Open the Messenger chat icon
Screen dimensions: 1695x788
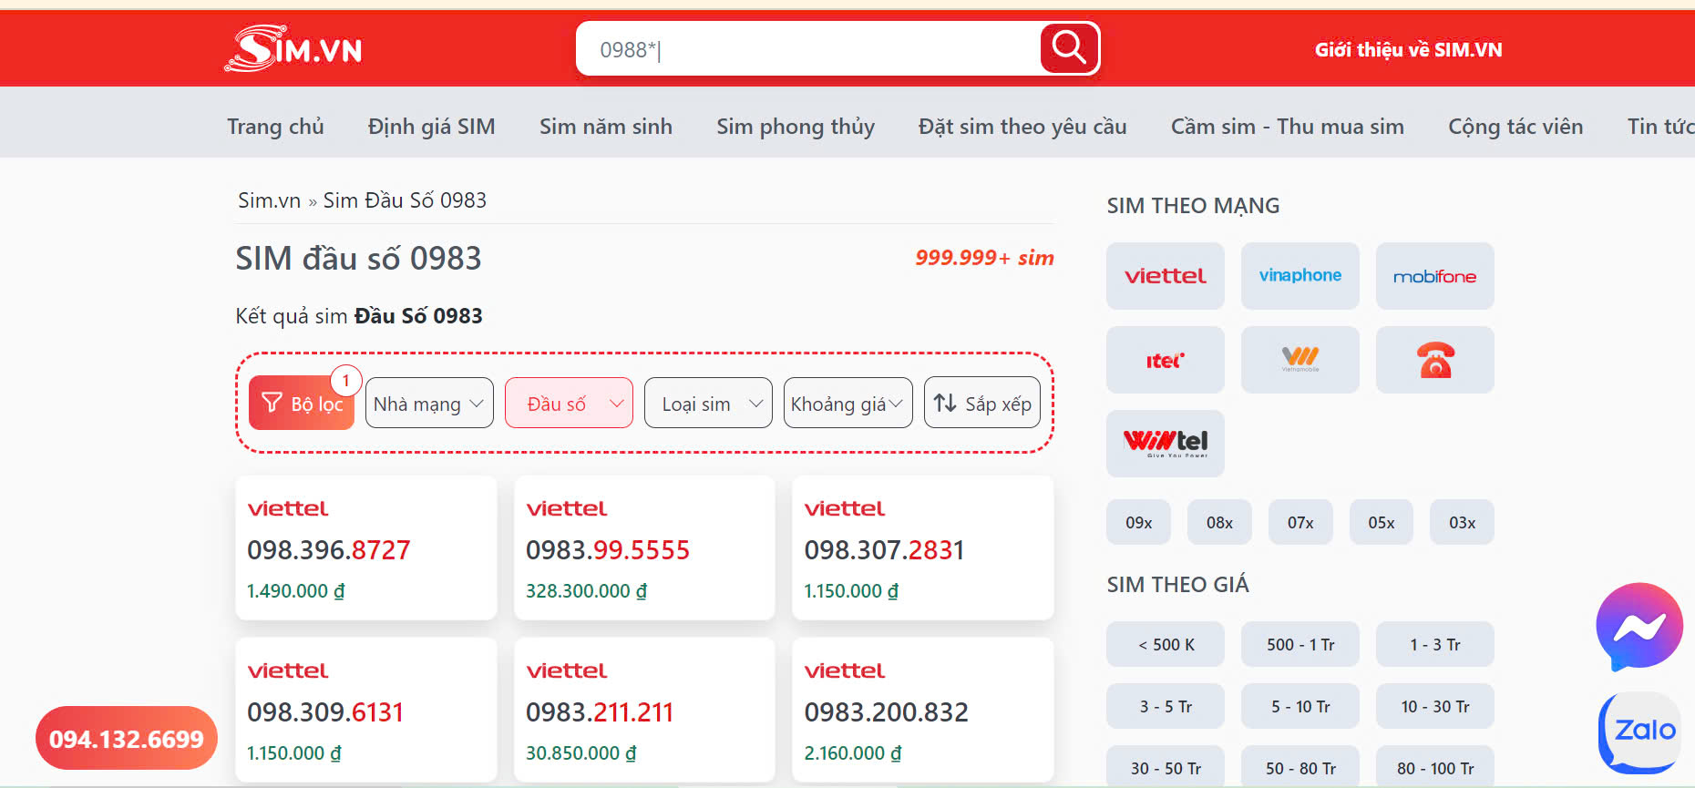[1638, 627]
